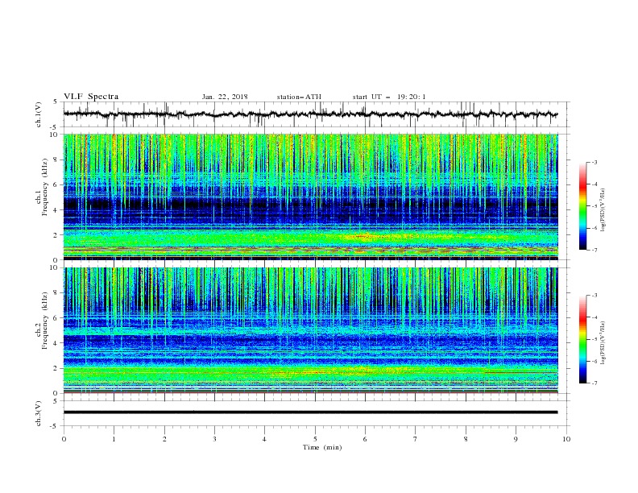
Task: Click inside the ch.1 spectrogram panel
Action: (x=310, y=197)
